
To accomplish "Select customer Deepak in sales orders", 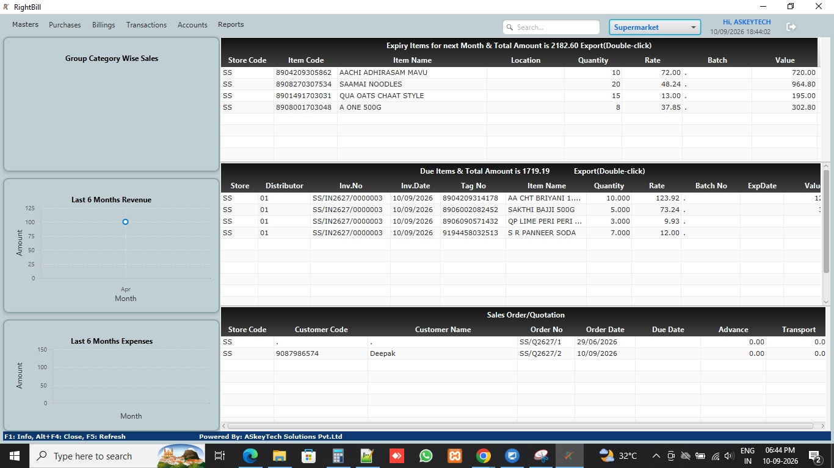I will click(x=383, y=353).
